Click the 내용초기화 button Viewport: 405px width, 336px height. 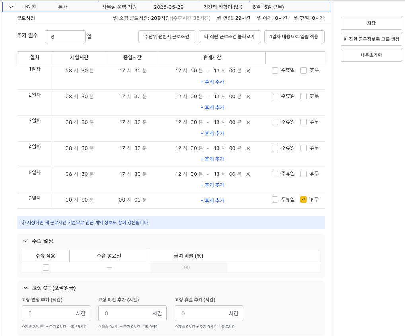coord(371,55)
